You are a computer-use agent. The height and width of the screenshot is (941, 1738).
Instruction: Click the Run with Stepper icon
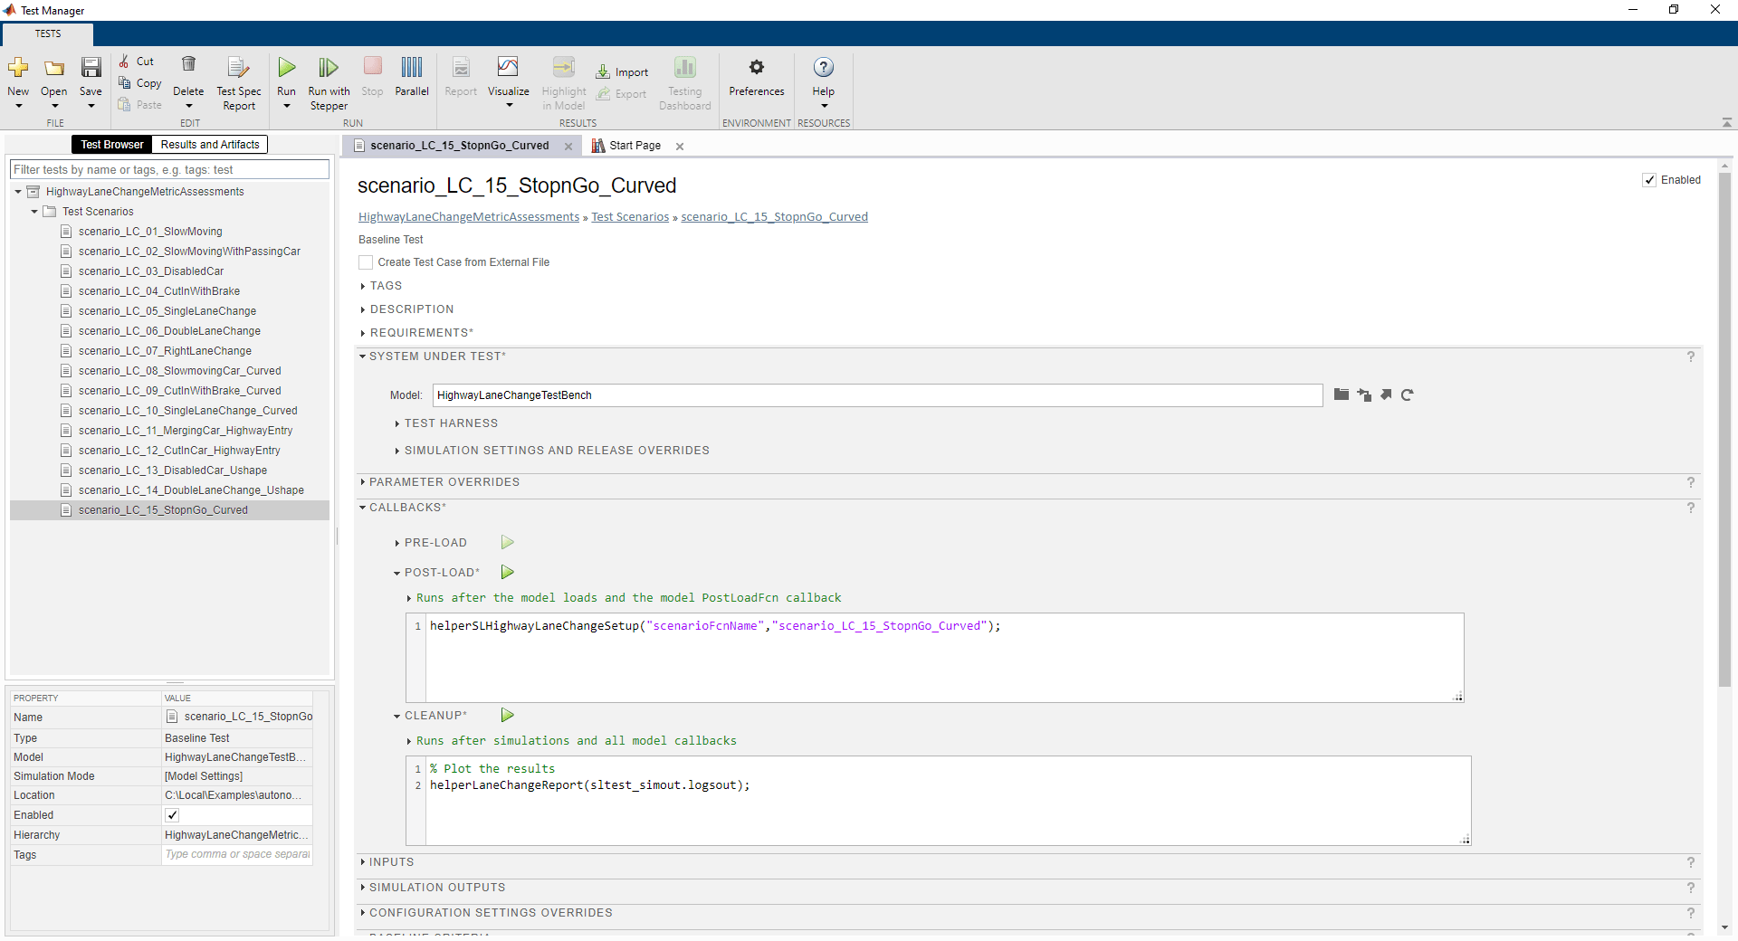(328, 68)
